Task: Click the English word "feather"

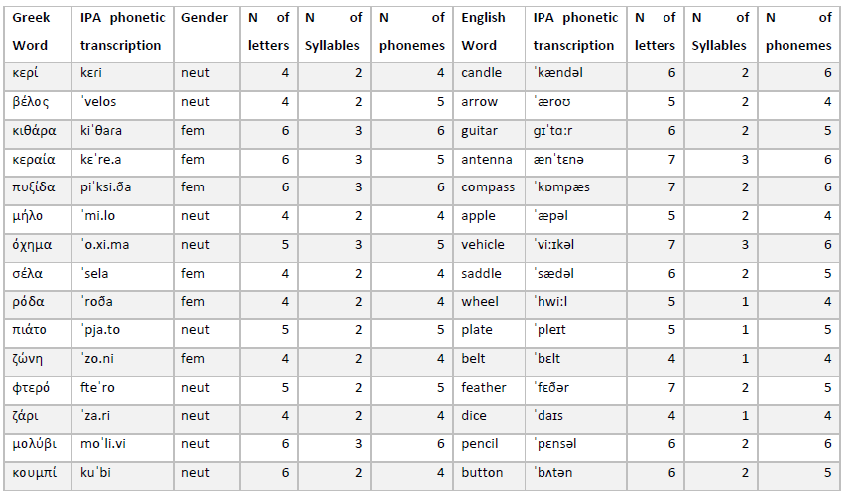Action: (484, 387)
